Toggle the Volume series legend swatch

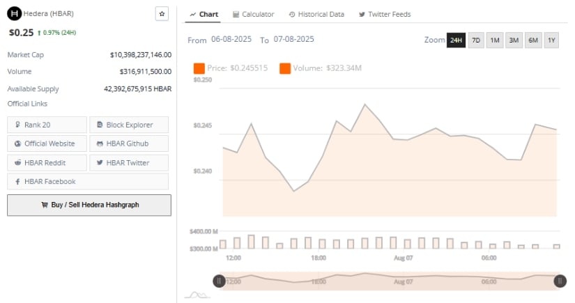point(285,68)
